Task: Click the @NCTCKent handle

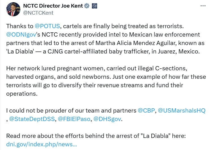Action: pos(38,13)
